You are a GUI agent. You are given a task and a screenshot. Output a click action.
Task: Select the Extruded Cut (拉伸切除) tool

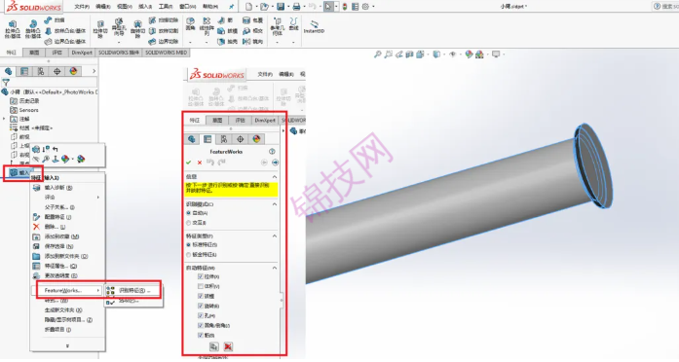click(x=100, y=29)
